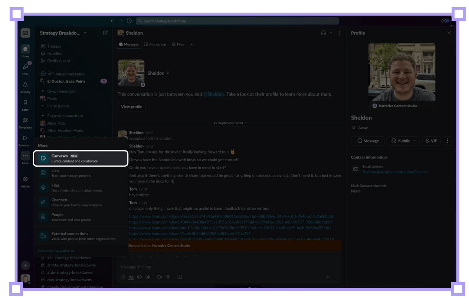Click the plus add tab button

click(191, 44)
